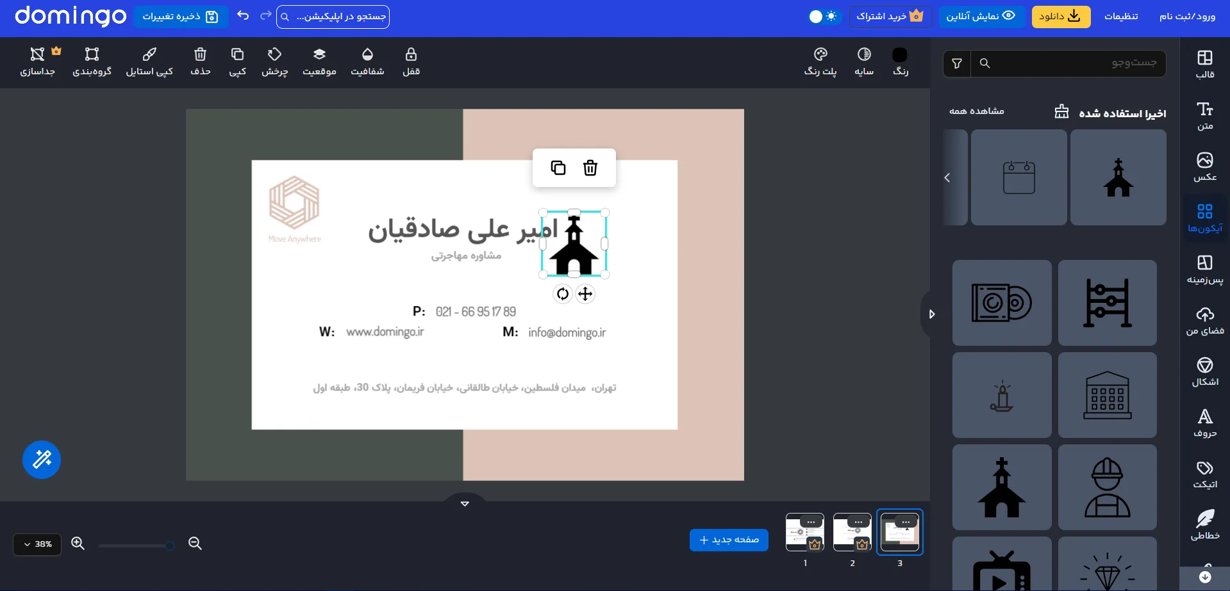
Task: Select the abacus icon in grid
Action: (x=1108, y=303)
